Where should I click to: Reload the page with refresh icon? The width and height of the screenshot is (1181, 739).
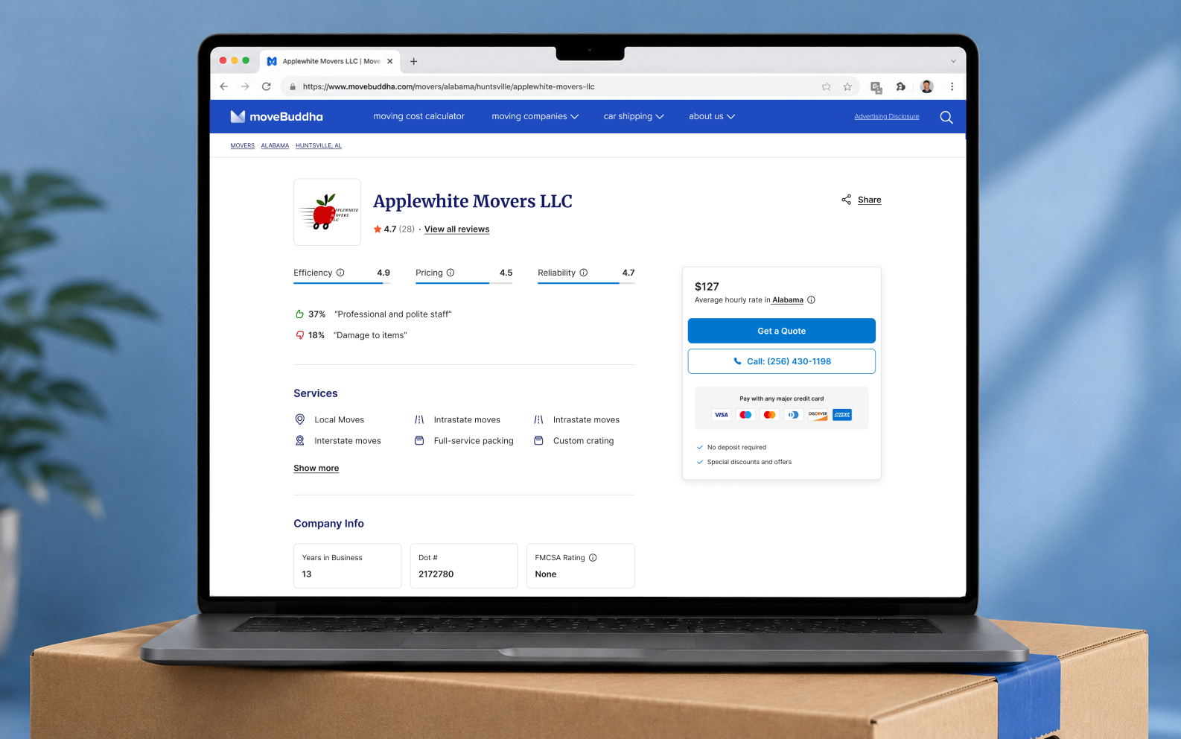pos(267,86)
